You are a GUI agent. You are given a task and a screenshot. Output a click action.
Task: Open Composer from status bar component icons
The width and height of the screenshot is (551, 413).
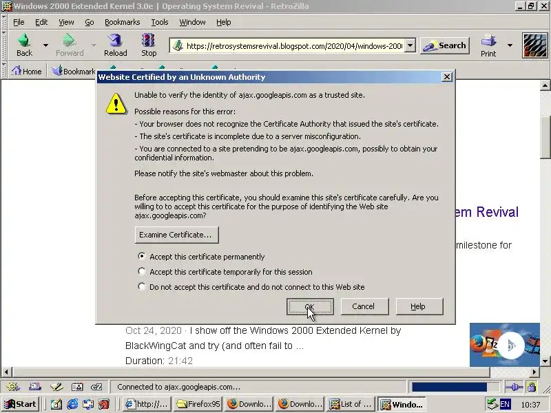(56, 387)
